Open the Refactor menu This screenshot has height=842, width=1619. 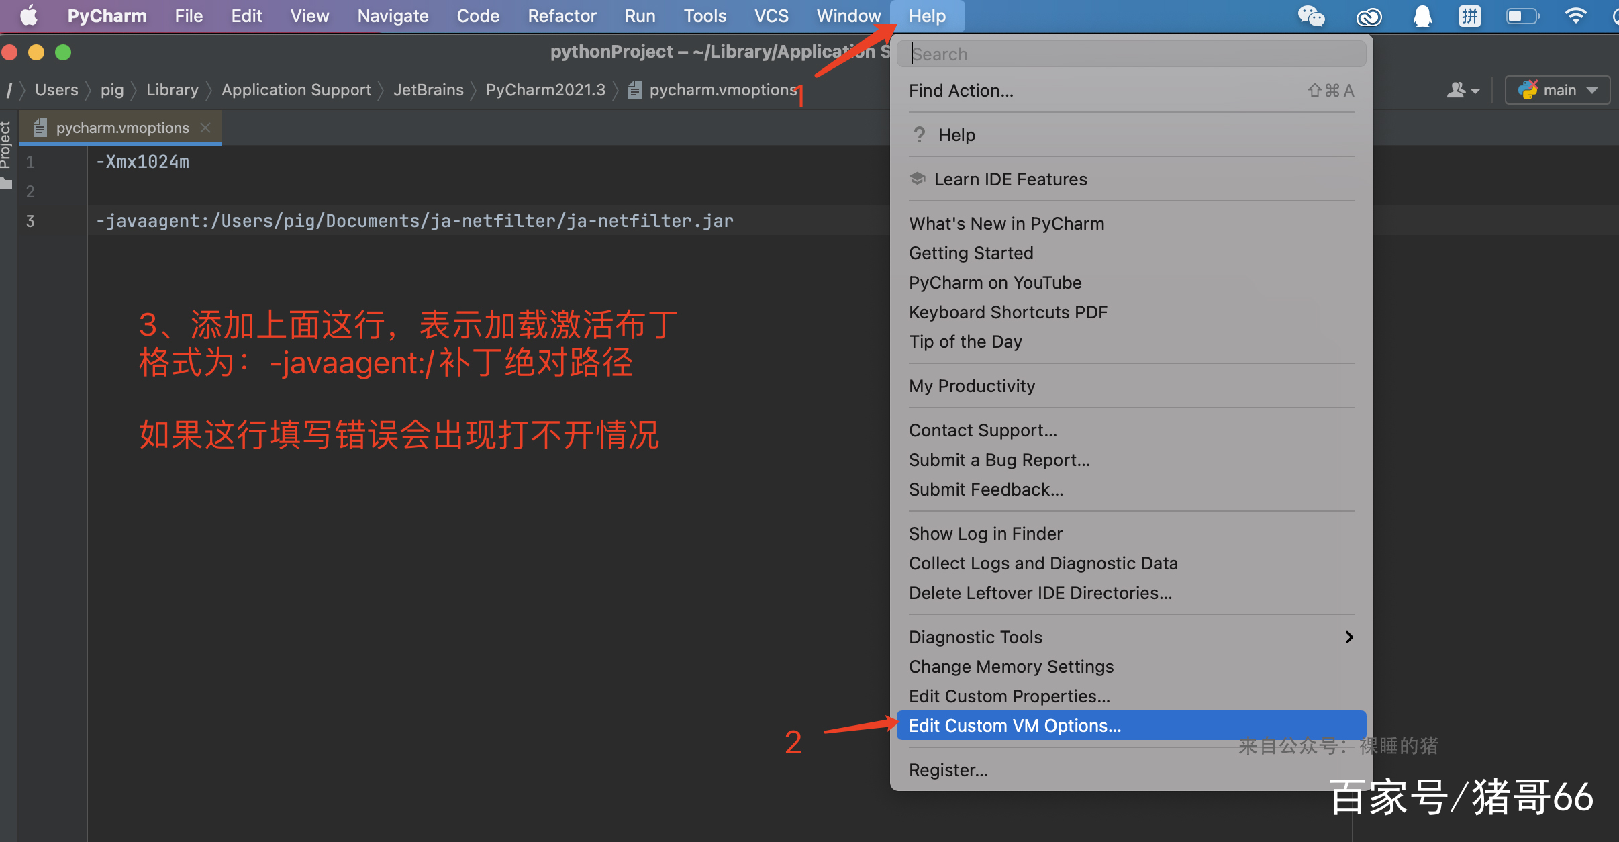tap(562, 15)
